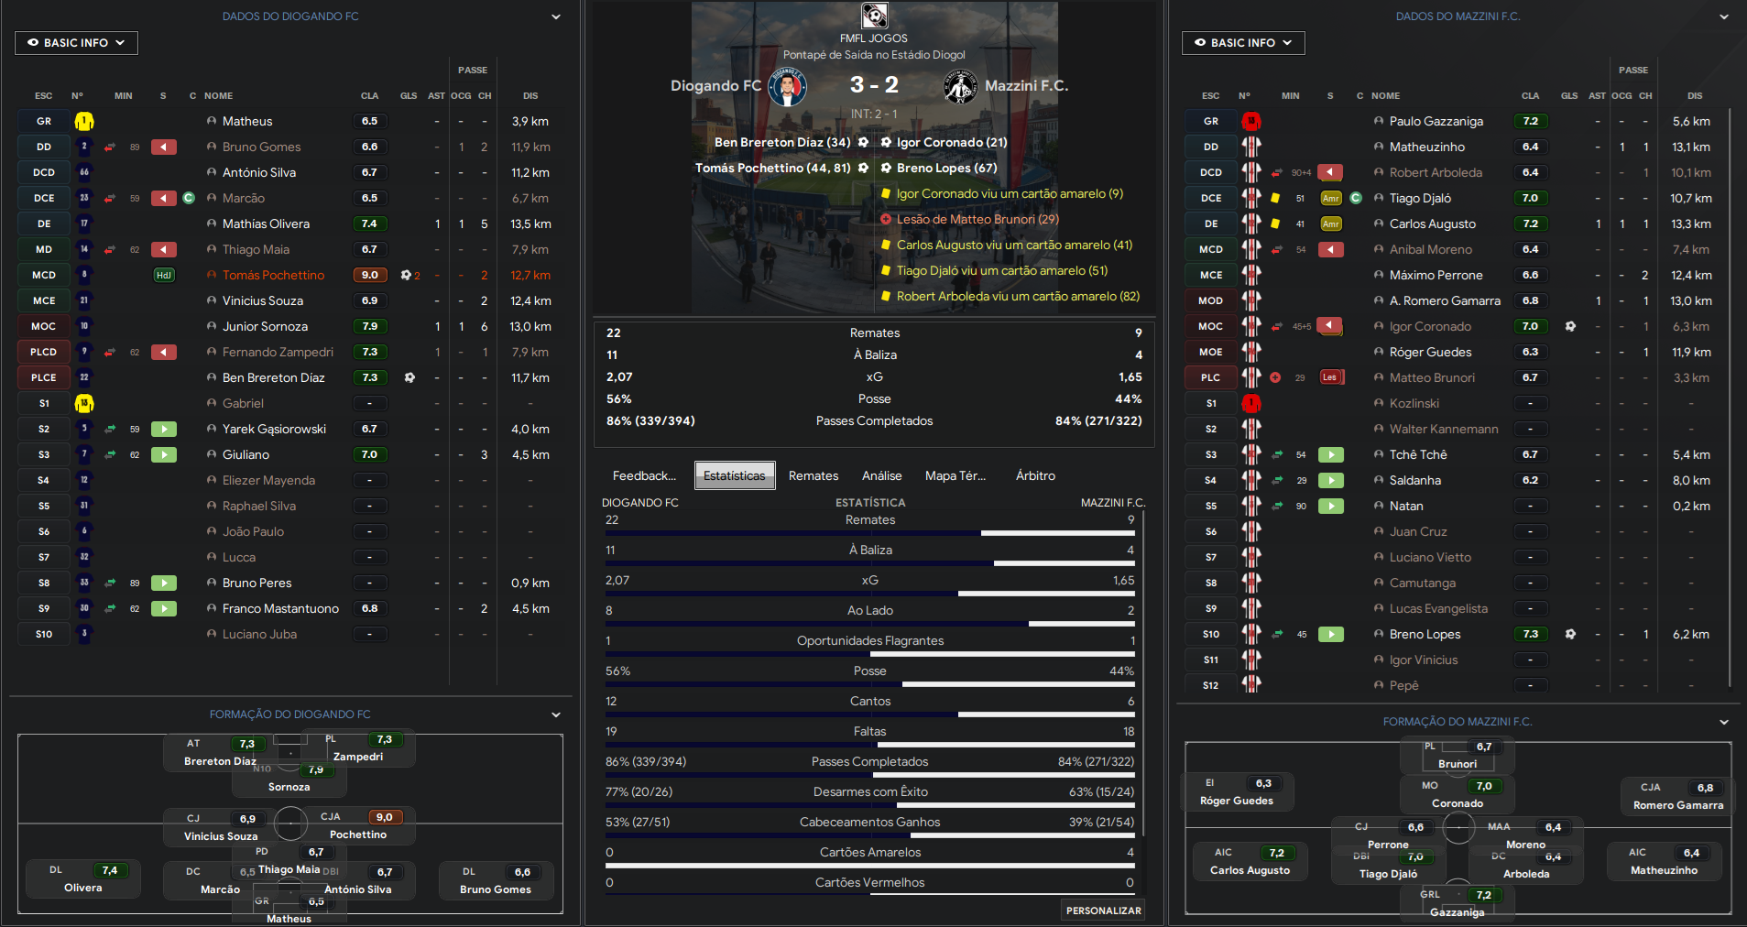Click the Posse comparison bar in statistics

(869, 683)
